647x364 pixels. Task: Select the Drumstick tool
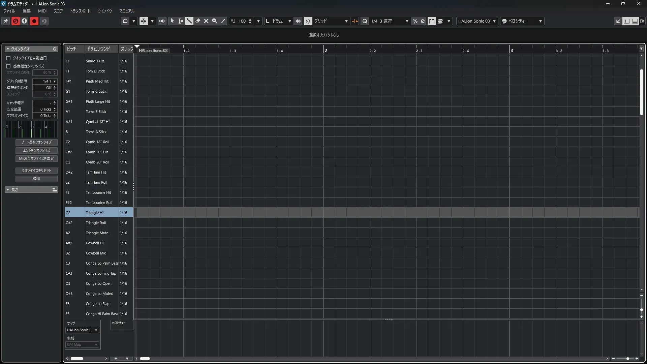[x=189, y=21]
